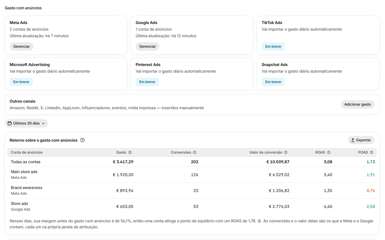This screenshot has height=240, width=385.
Task: Click the Gasto column help icon
Action: (x=130, y=152)
